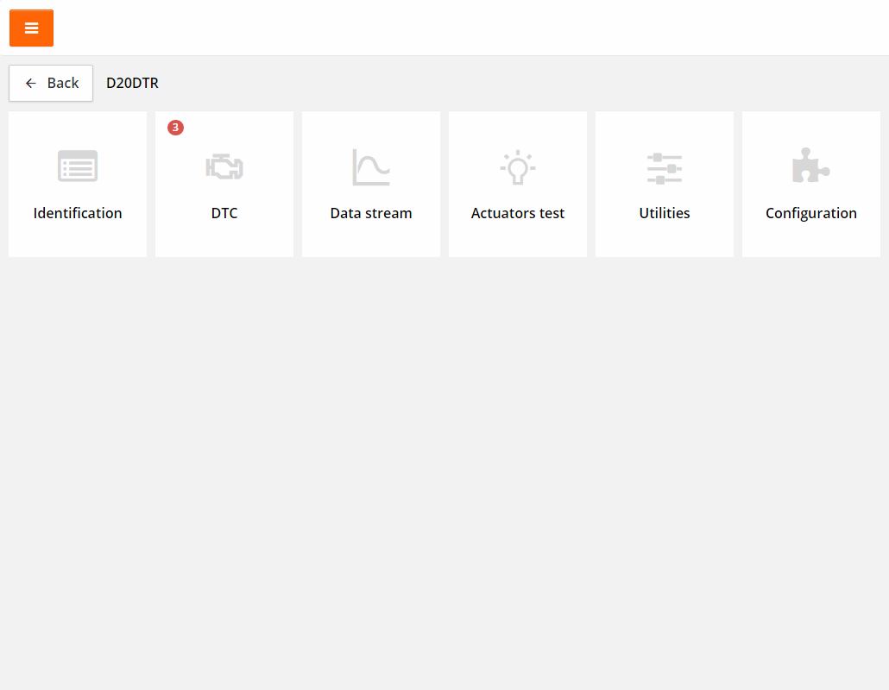Click the light bulb Actuators test icon

pos(518,166)
